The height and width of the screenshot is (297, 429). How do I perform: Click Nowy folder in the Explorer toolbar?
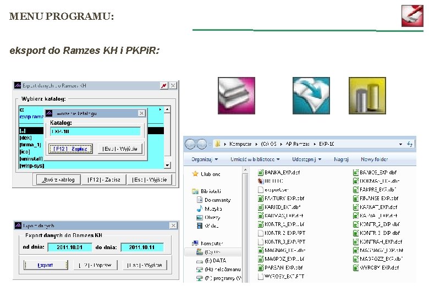point(375,159)
